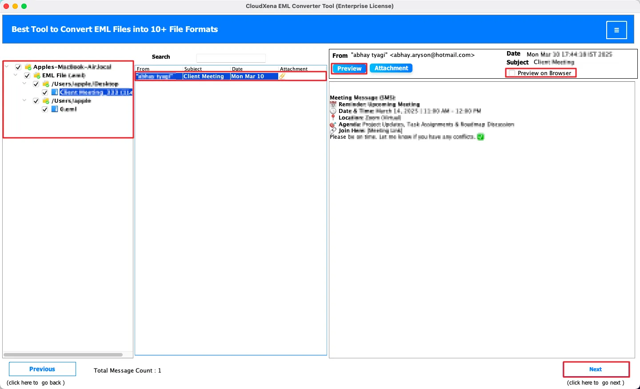Sort emails by the Date column header
This screenshot has width=640, height=389.
pyautogui.click(x=237, y=69)
